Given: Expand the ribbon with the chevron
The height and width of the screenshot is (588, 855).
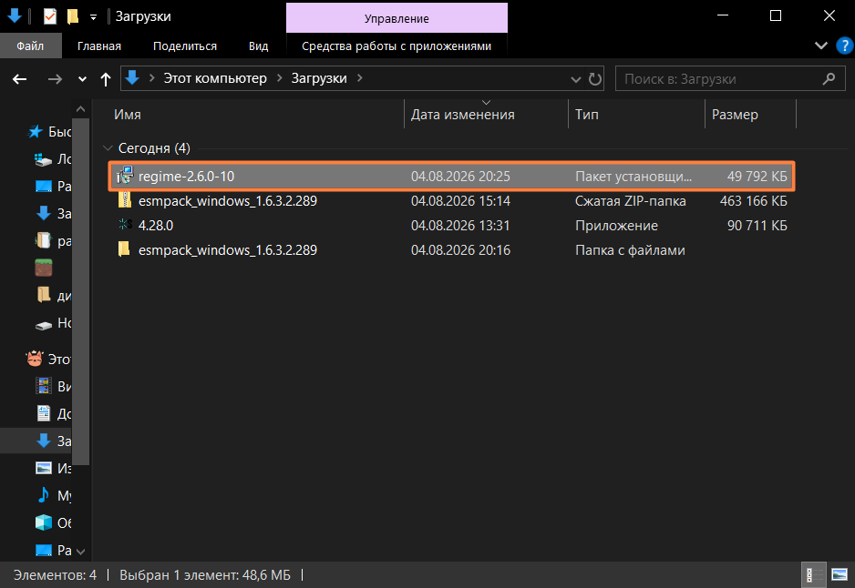Looking at the screenshot, I should point(820,46).
